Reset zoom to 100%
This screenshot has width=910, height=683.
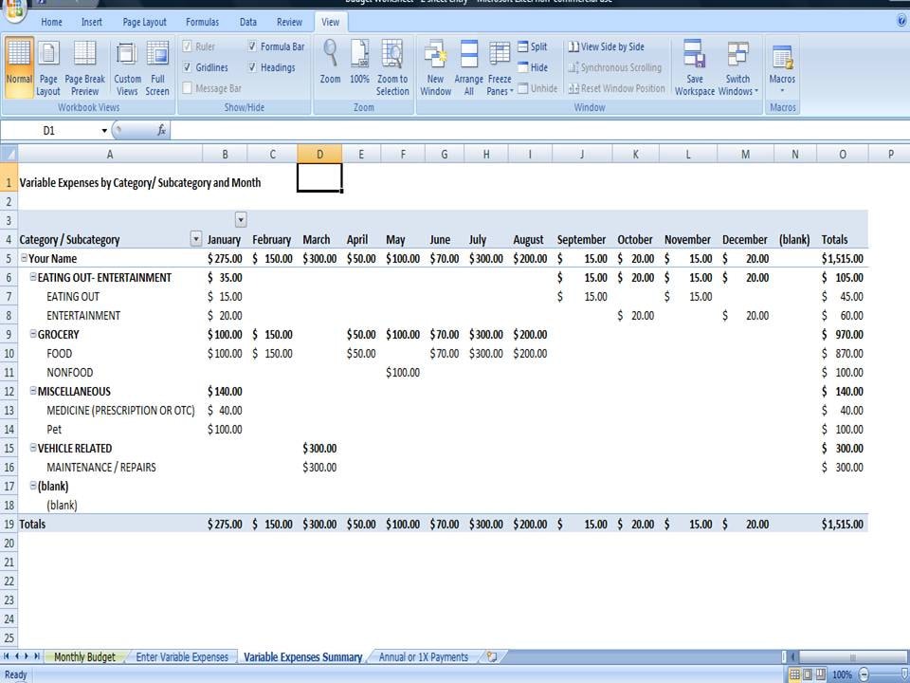pos(359,66)
